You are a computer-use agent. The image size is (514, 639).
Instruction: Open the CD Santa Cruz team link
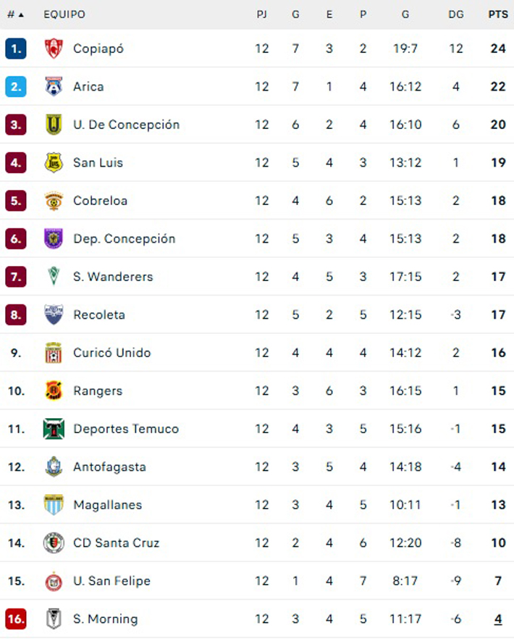(116, 543)
